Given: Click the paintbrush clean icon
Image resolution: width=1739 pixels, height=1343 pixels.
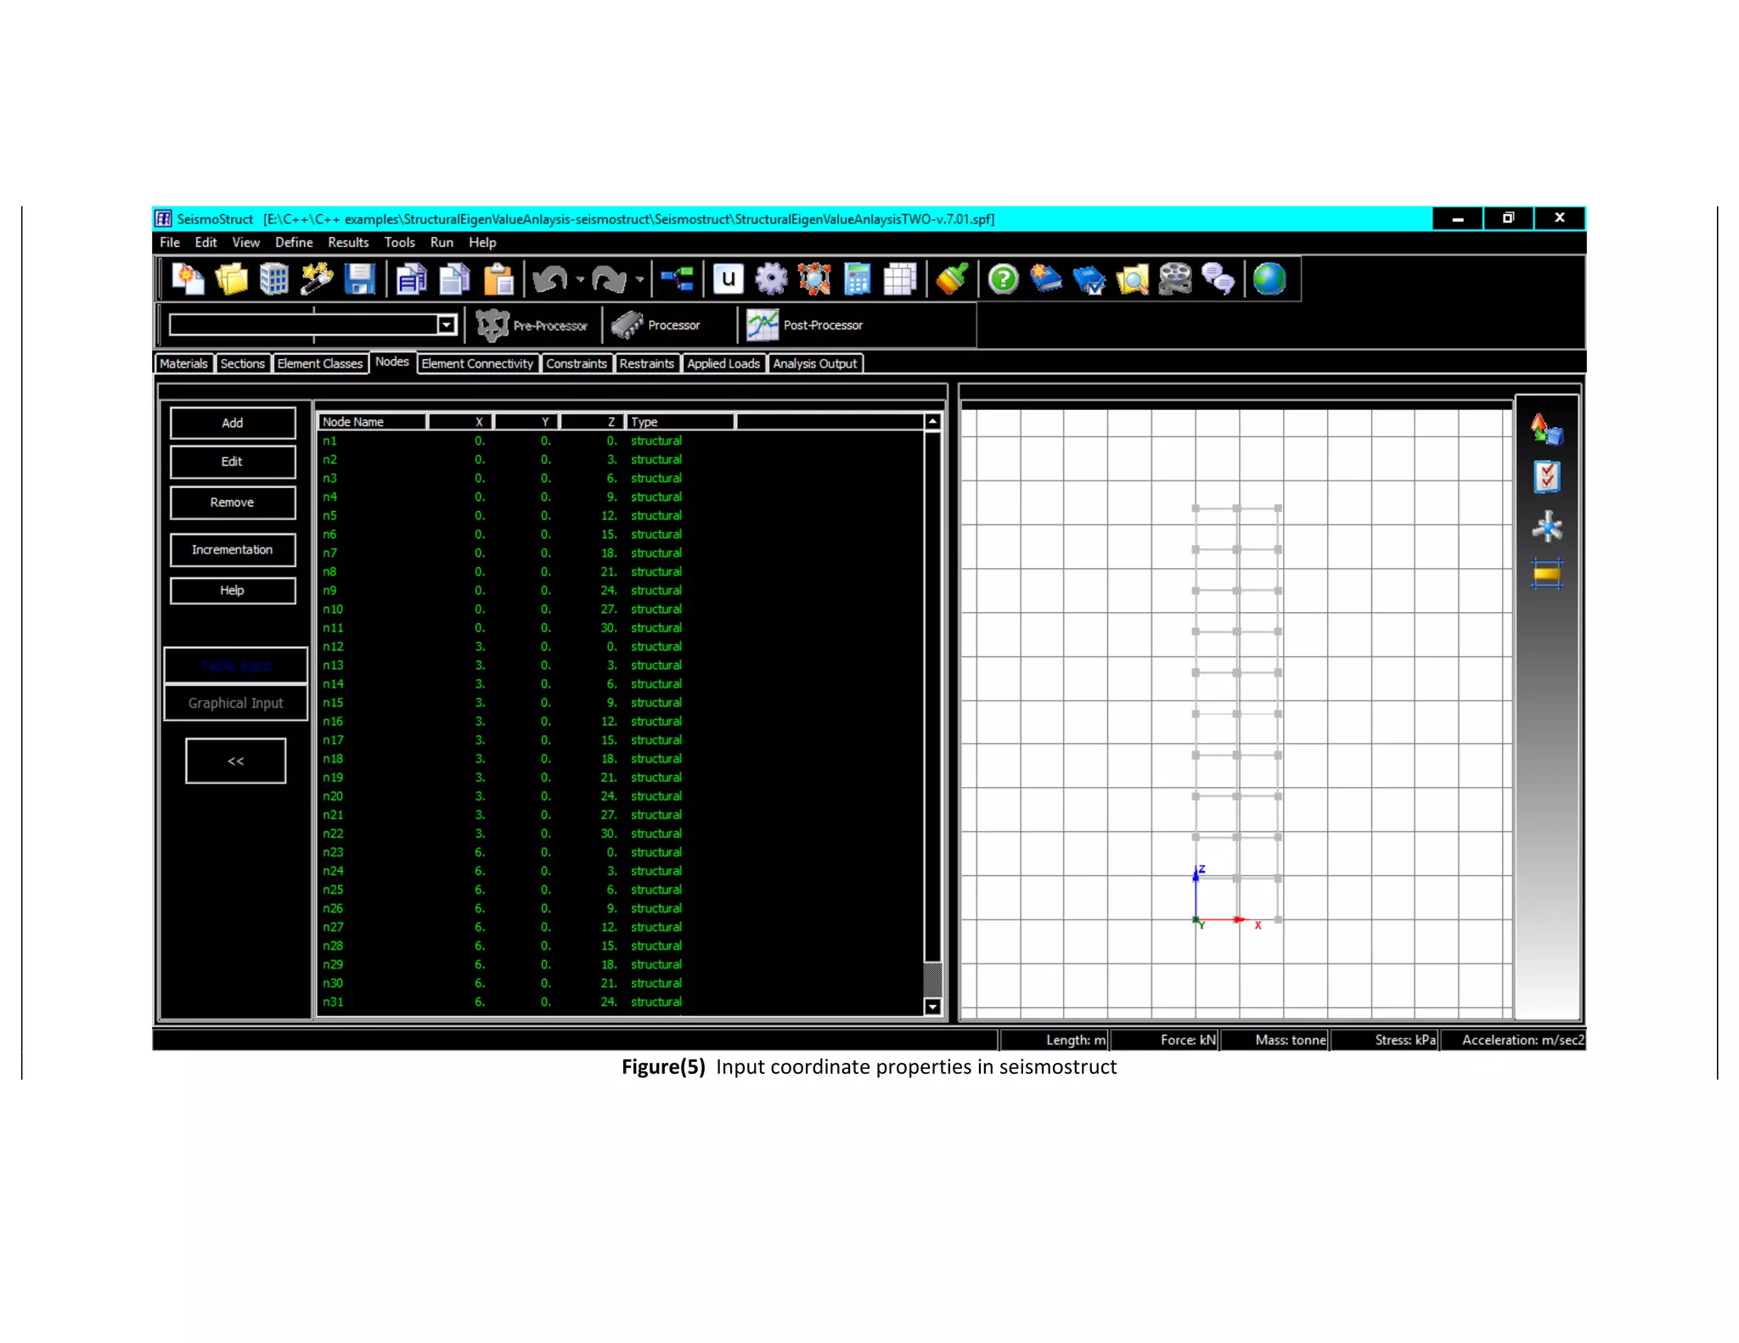Looking at the screenshot, I should [x=952, y=279].
